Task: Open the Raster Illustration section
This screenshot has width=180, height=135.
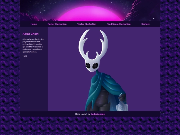Action: click(57, 24)
